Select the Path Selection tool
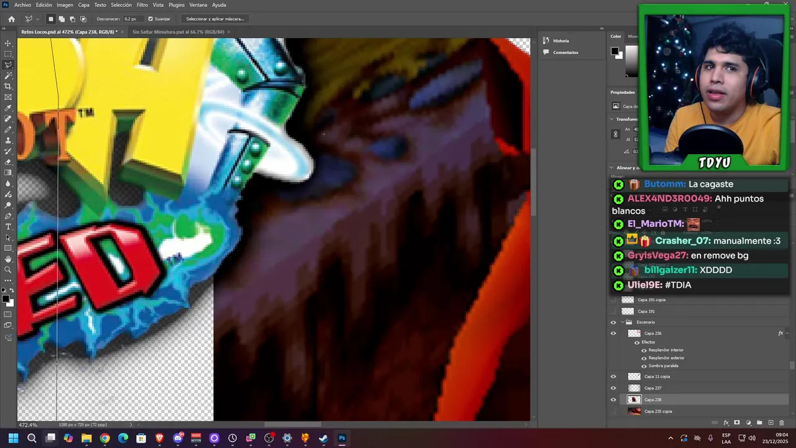This screenshot has width=796, height=448. click(8, 238)
